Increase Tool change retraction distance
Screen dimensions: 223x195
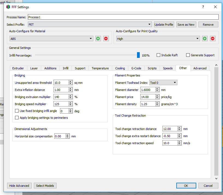pos(179,128)
